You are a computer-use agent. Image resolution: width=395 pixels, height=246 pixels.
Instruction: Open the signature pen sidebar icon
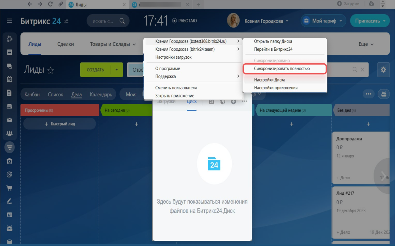tap(10, 201)
